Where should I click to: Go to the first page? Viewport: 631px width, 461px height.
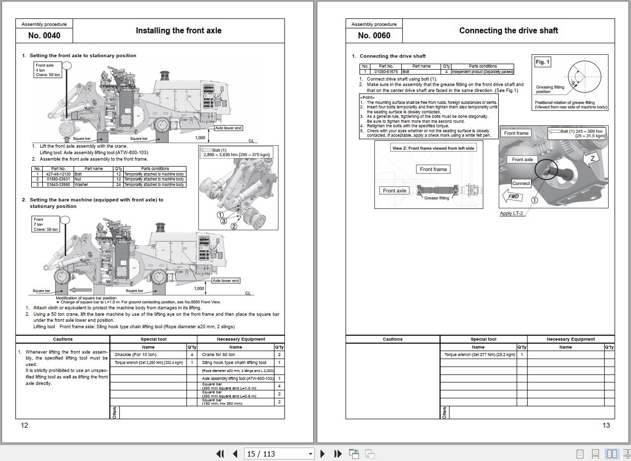tap(220, 454)
